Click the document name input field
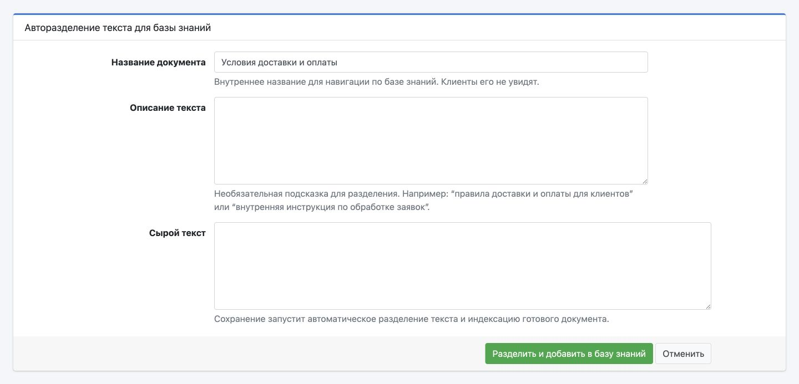Image resolution: width=799 pixels, height=384 pixels. coord(431,62)
